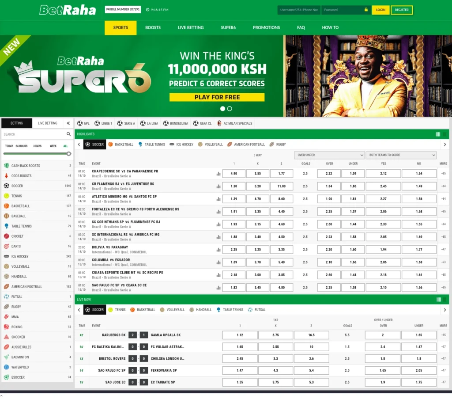This screenshot has height=399, width=452.
Task: Click the password input field
Action: pos(345,10)
